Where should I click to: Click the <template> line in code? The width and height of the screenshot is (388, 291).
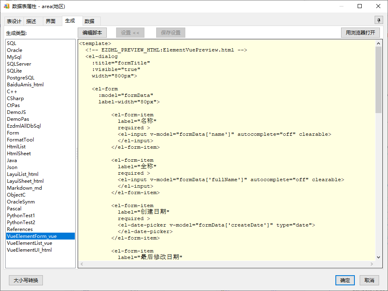[95, 43]
